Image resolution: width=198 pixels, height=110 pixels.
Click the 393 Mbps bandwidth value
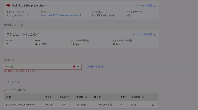tap(82, 104)
